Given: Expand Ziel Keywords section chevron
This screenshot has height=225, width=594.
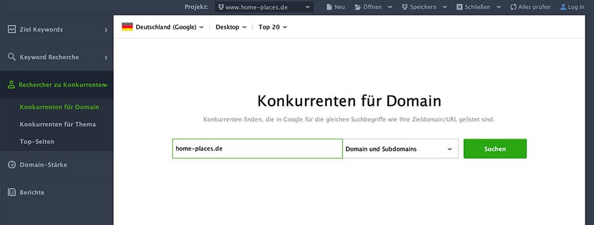Looking at the screenshot, I should [106, 30].
